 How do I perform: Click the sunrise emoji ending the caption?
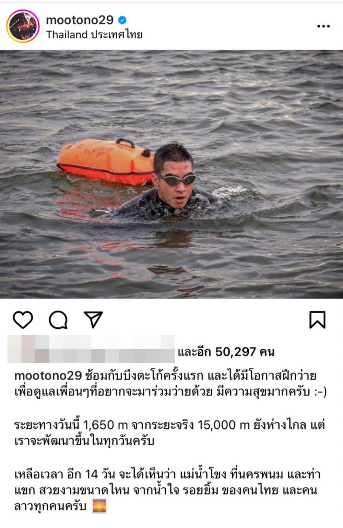tap(99, 506)
